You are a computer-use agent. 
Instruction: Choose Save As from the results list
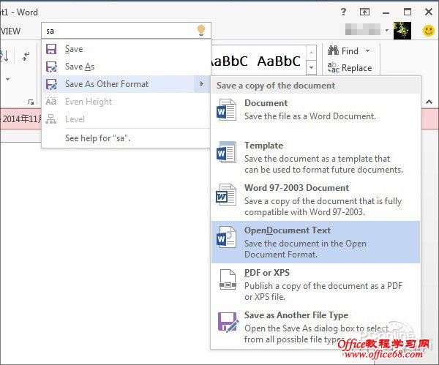click(126, 67)
